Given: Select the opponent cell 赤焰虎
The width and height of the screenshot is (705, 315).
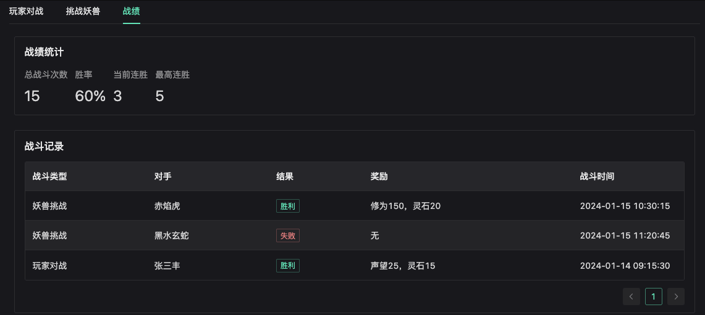Looking at the screenshot, I should [167, 206].
